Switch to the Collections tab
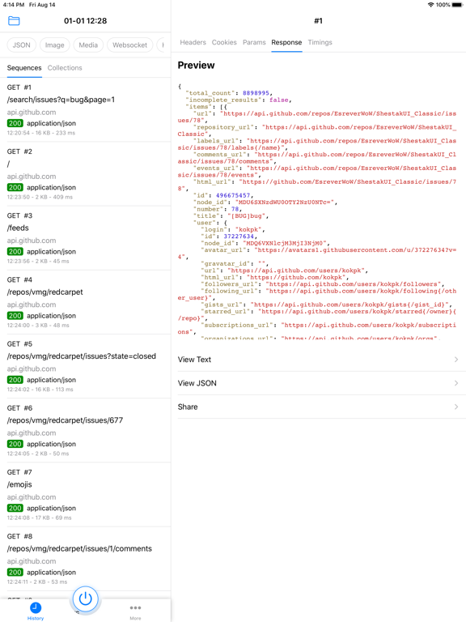Screen dimensions: 466x622 click(x=65, y=68)
